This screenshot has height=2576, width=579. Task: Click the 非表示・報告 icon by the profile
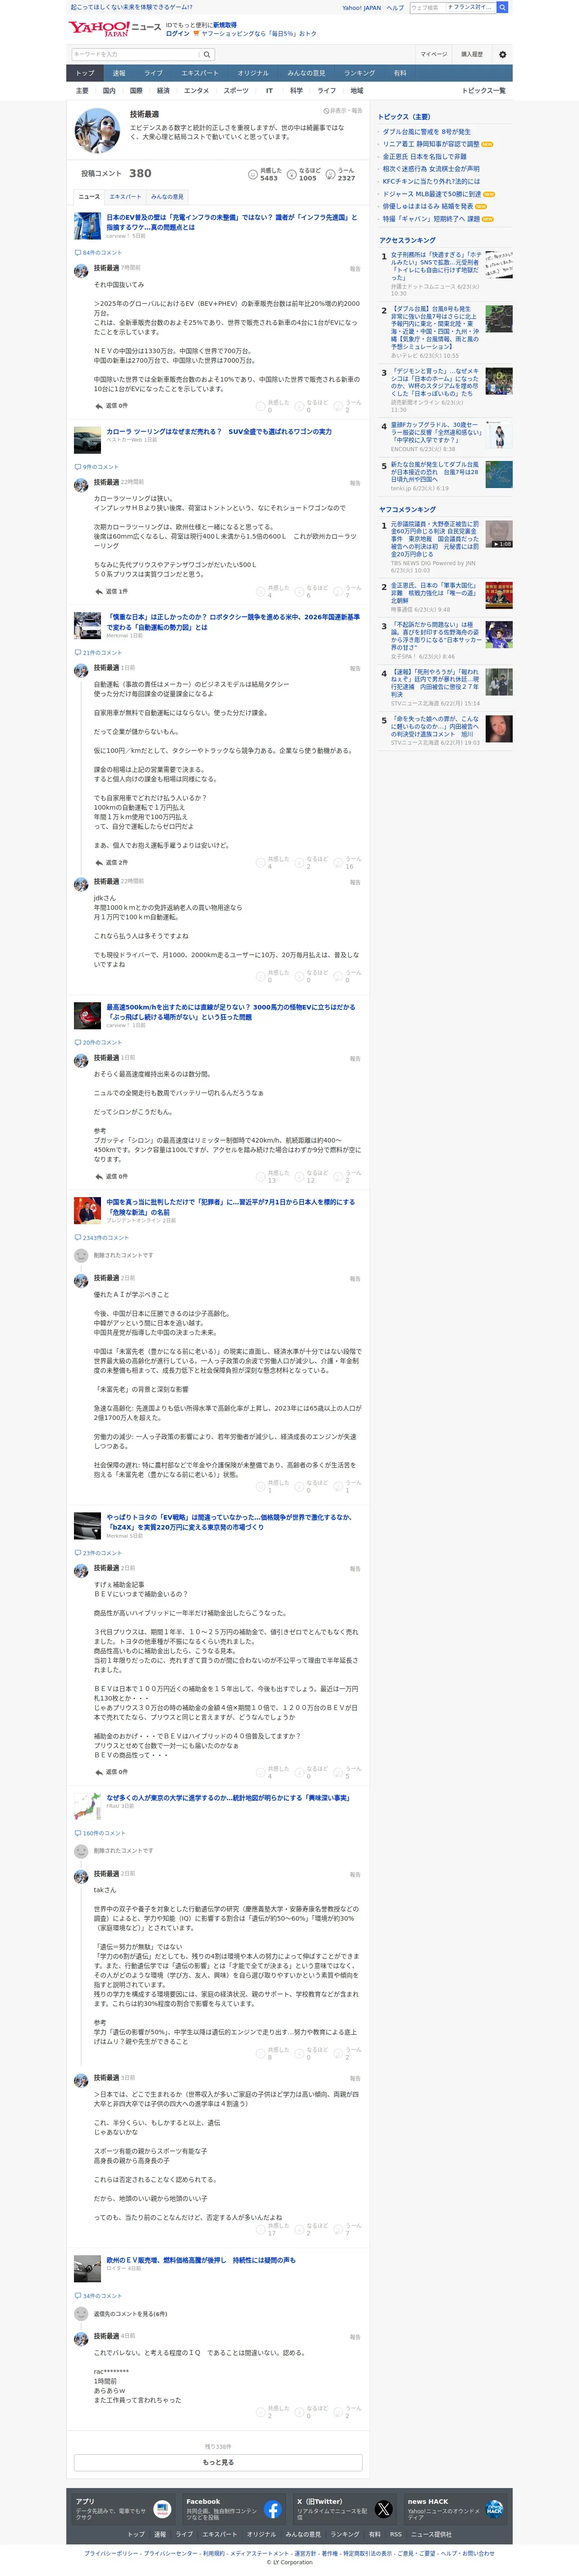coord(326,111)
